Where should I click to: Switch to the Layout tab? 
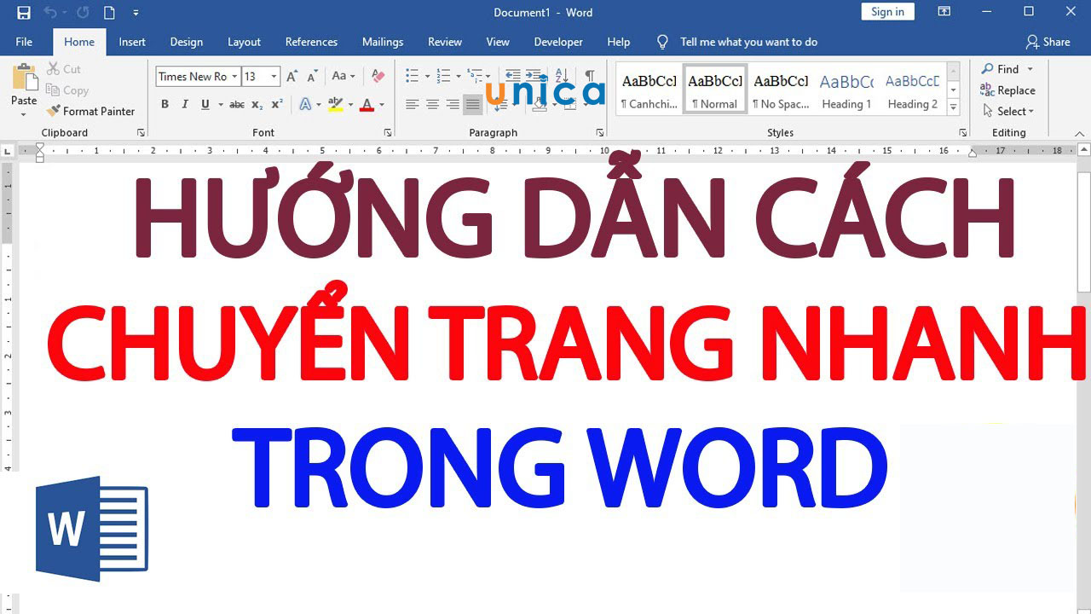point(244,42)
